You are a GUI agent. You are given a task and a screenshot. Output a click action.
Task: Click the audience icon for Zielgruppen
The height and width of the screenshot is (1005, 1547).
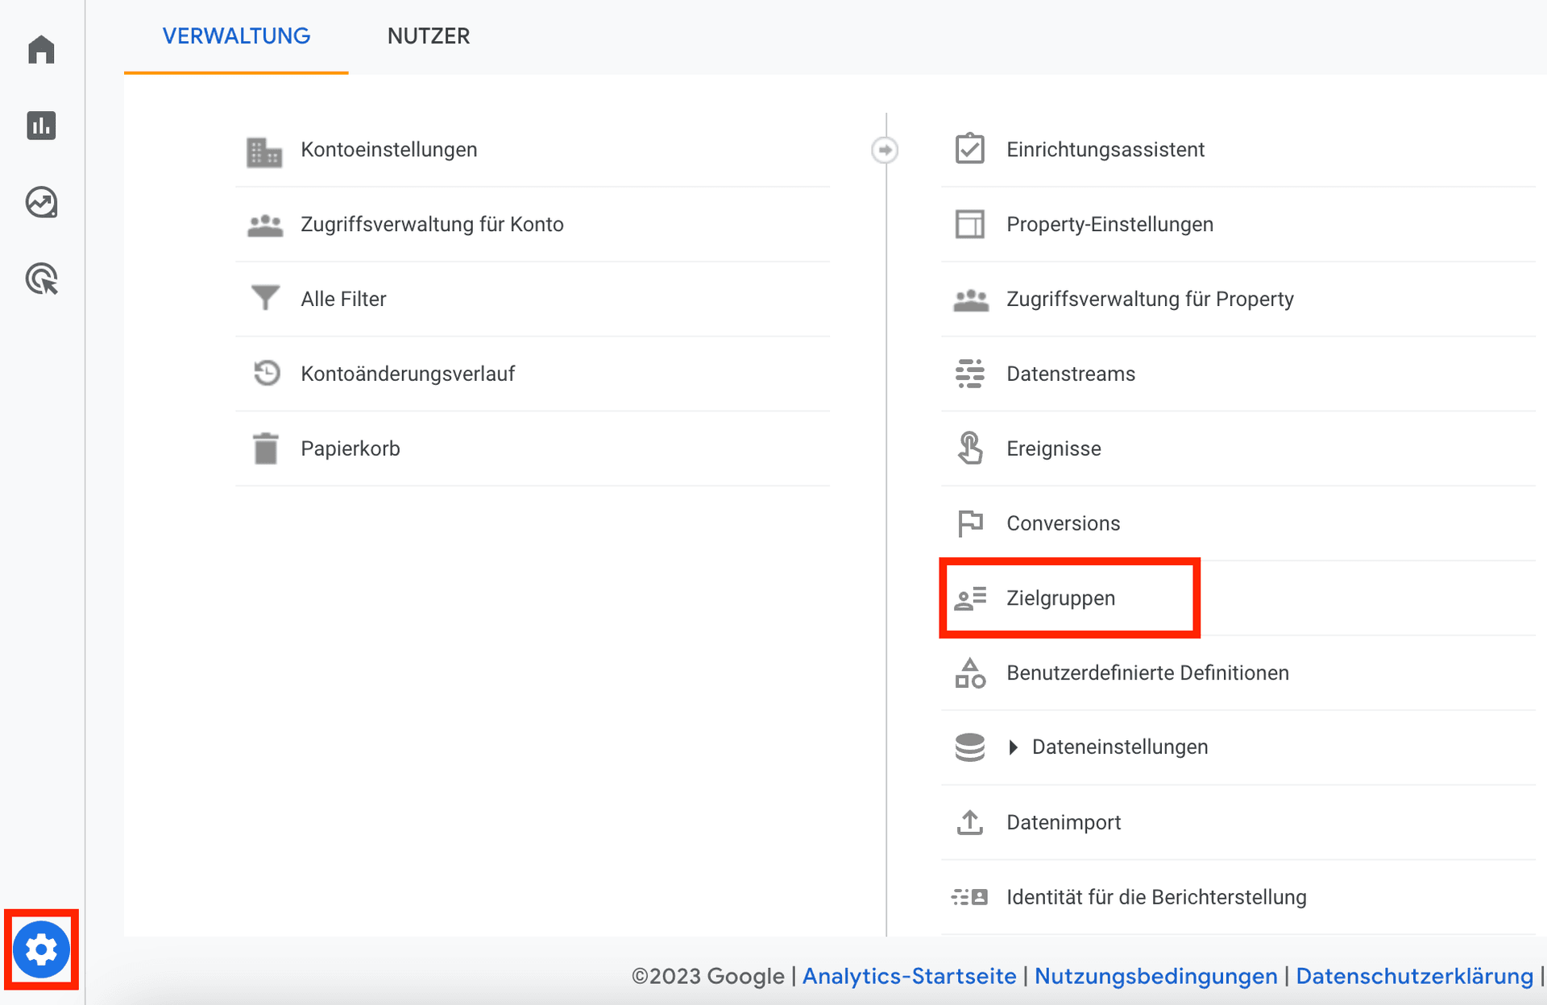click(x=970, y=598)
